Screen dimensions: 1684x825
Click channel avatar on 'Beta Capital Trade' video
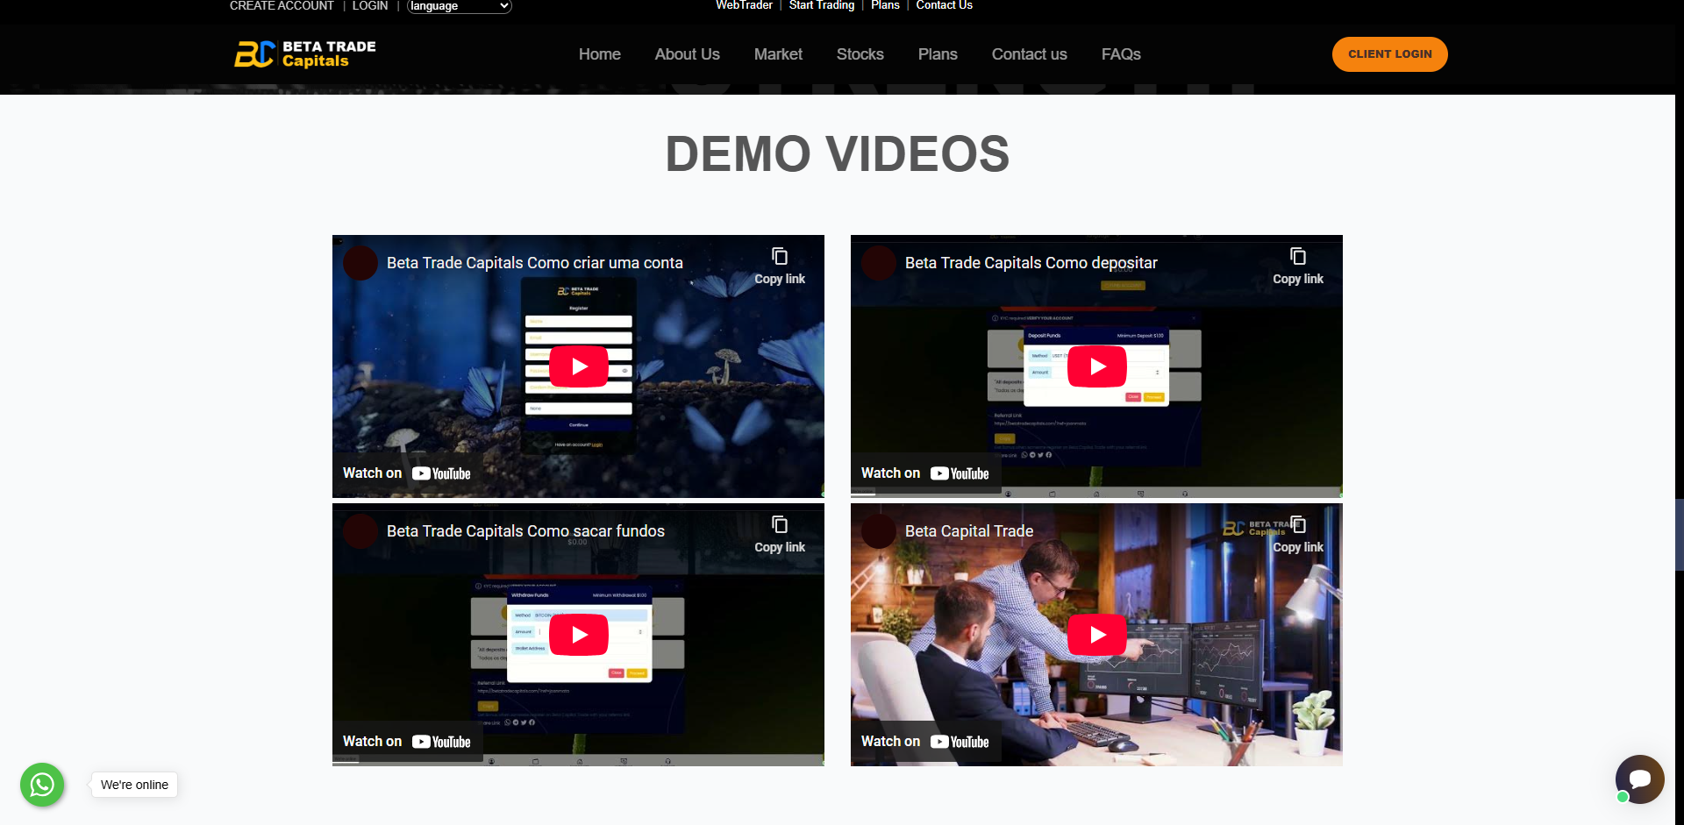pos(879,531)
